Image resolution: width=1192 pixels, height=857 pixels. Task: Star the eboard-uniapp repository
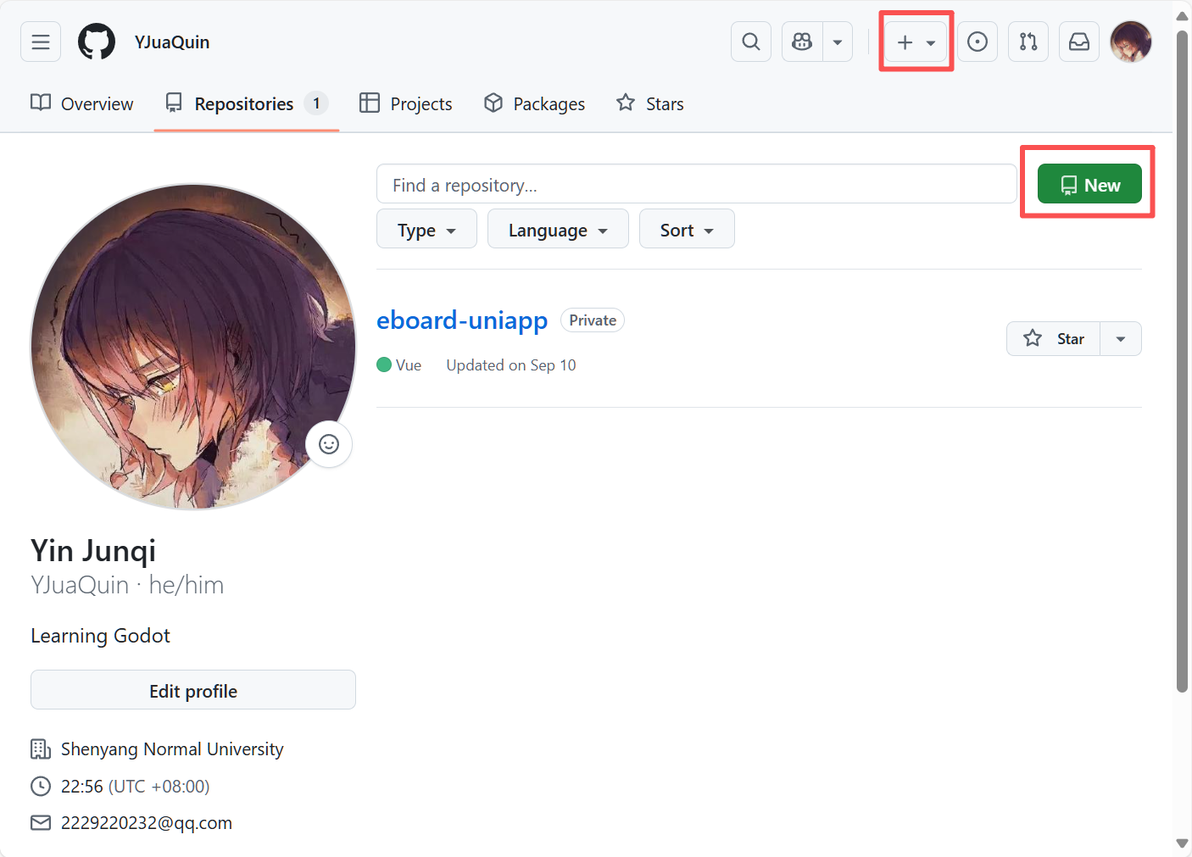1053,339
